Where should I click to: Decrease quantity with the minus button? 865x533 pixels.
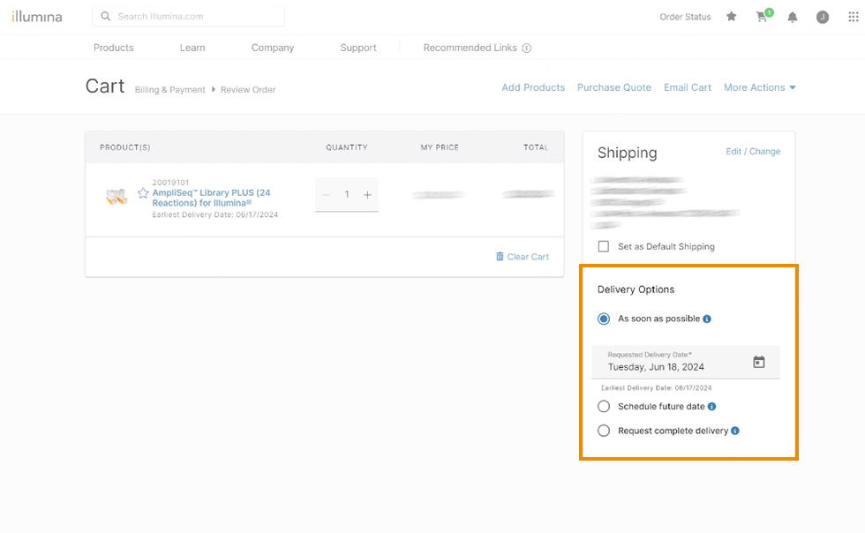click(x=327, y=195)
